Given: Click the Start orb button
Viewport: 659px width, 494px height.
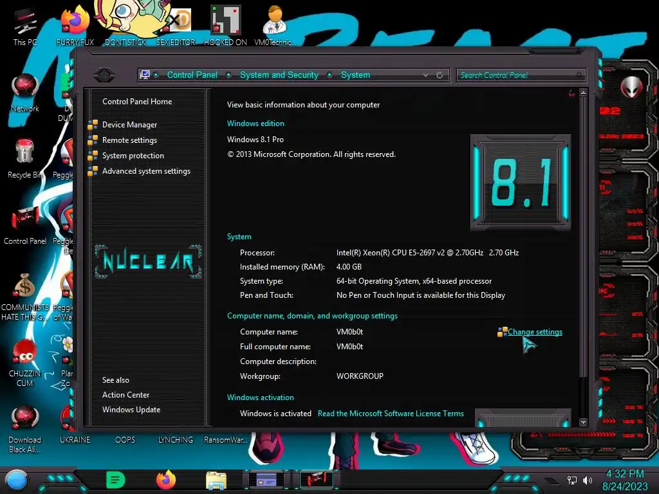Looking at the screenshot, I should 17,480.
